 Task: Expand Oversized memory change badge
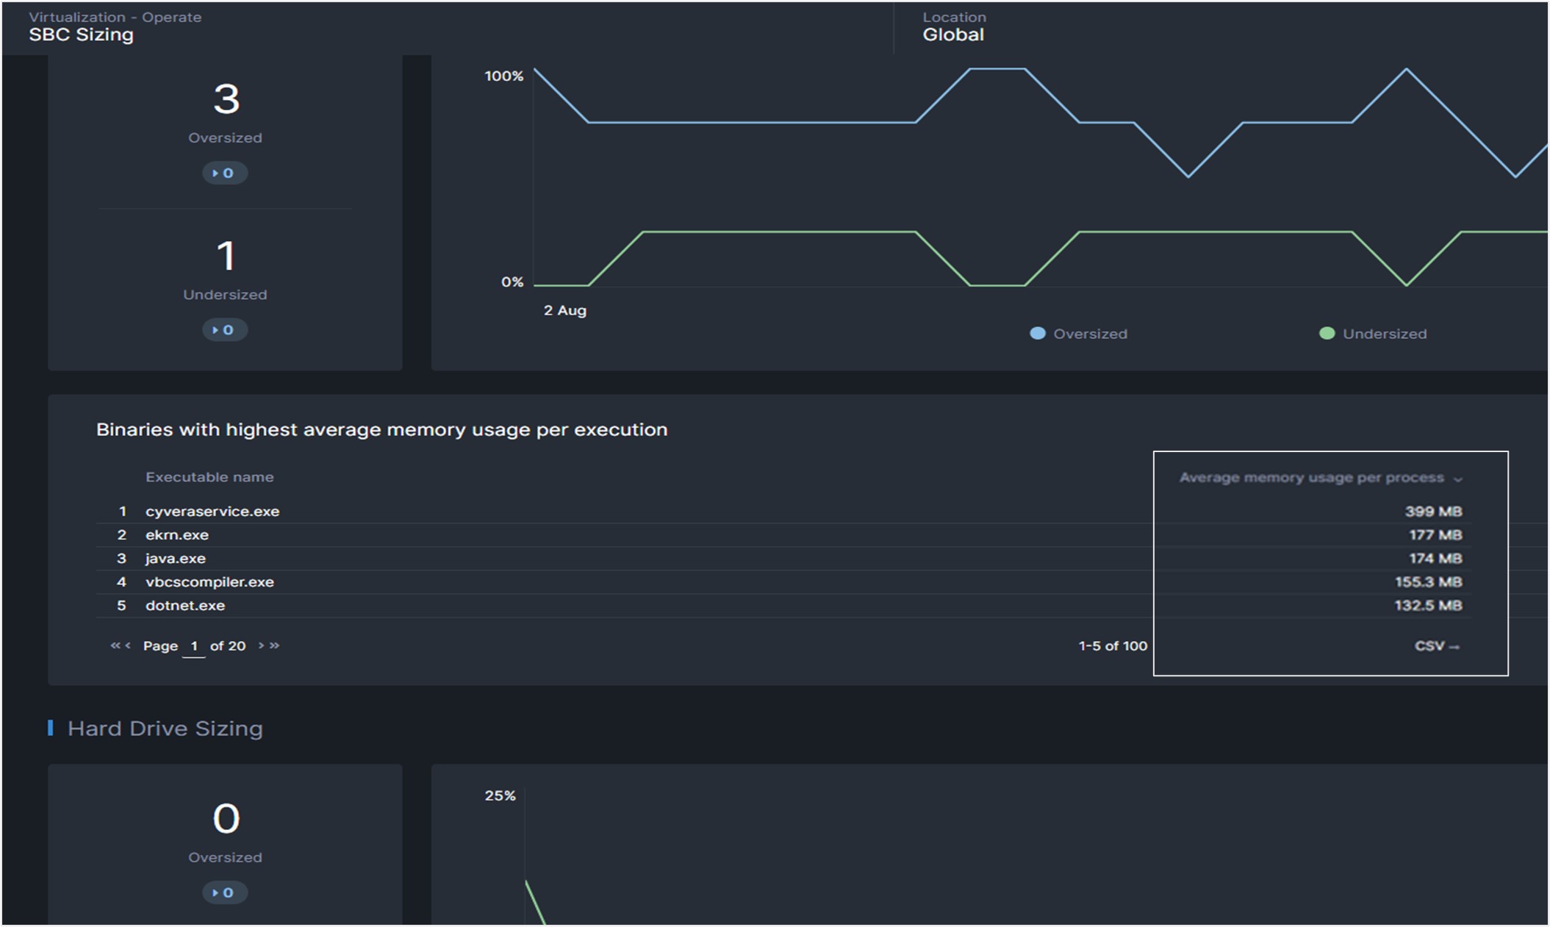coord(224,173)
